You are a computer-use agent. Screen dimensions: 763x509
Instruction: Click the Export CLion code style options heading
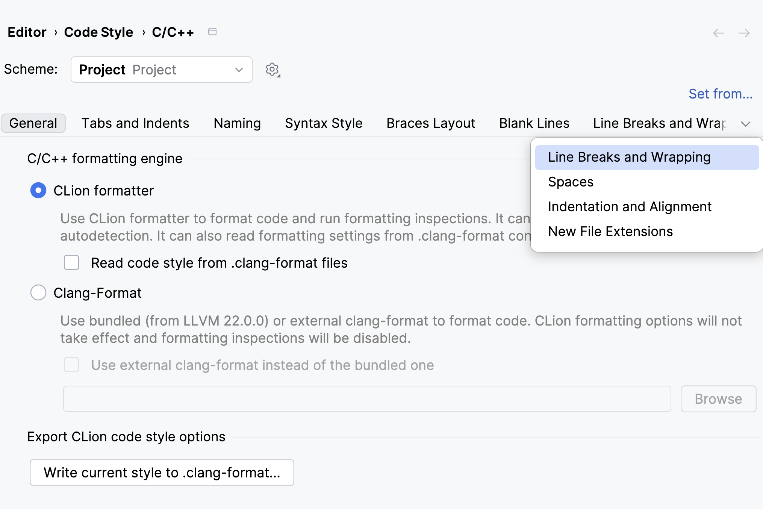(126, 437)
